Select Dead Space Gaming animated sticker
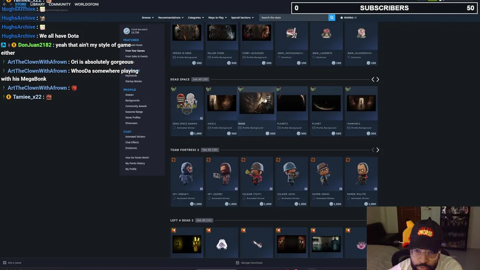Screen dimensions: 480x270 (187, 111)
